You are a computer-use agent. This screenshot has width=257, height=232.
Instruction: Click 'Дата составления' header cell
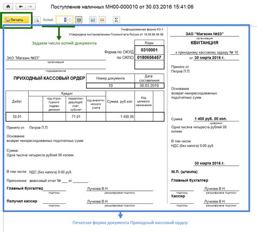click(x=149, y=79)
